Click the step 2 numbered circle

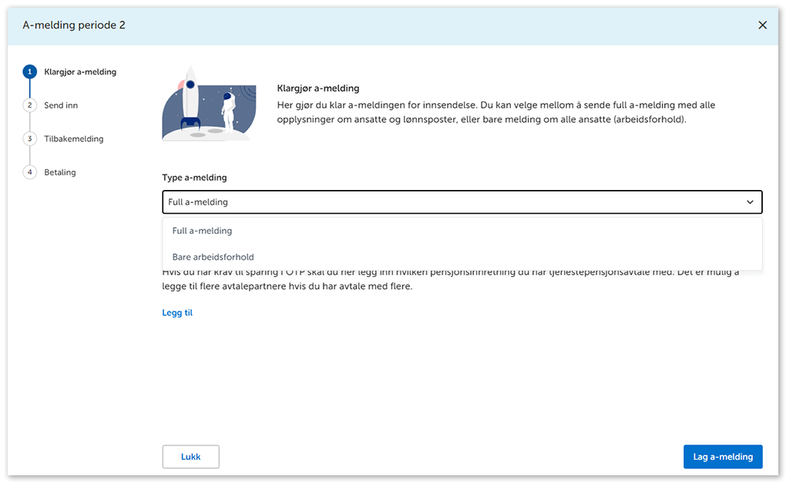tap(30, 105)
